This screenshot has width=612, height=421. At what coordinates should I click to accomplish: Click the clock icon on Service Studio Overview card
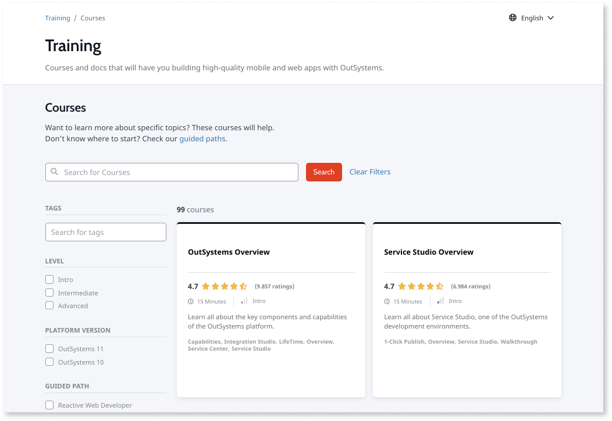[387, 301]
